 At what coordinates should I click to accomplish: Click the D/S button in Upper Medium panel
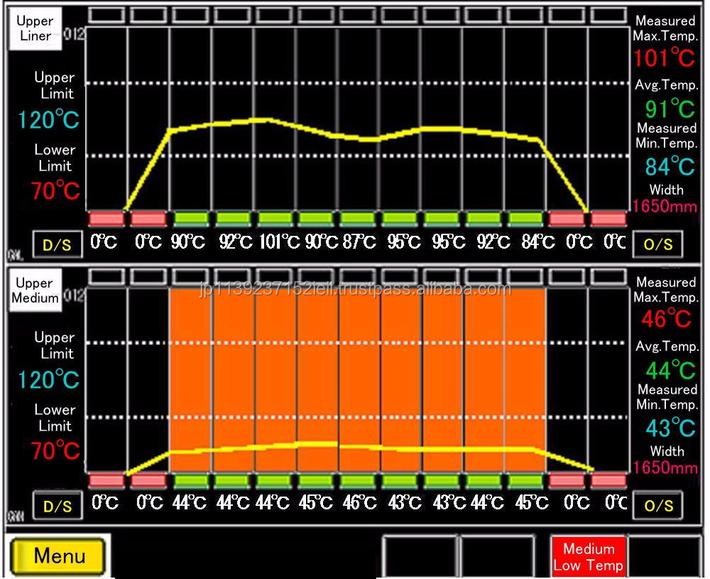[57, 507]
